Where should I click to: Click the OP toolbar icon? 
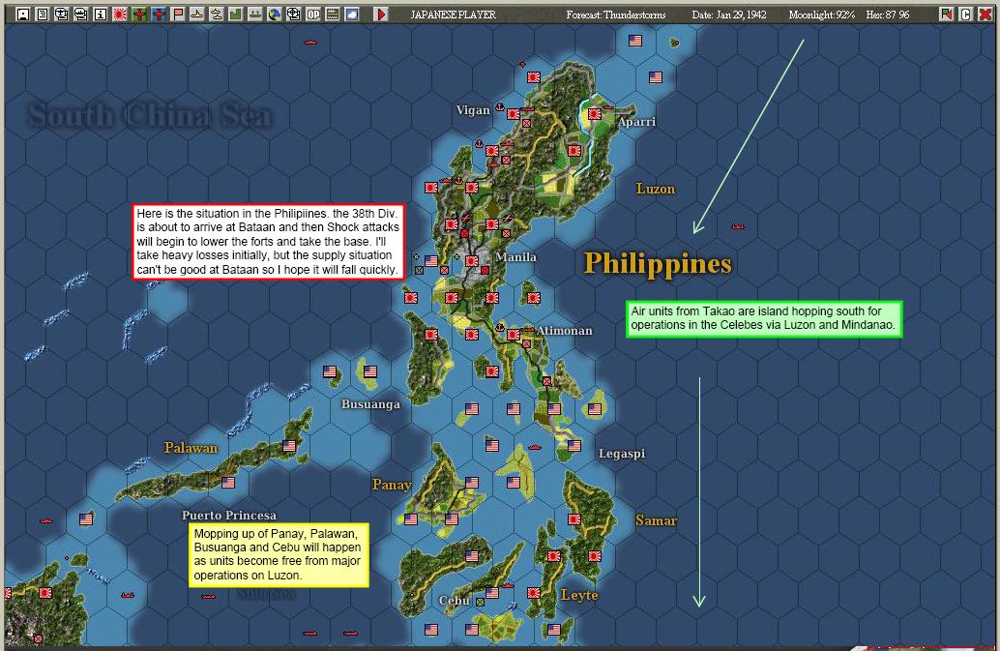point(313,15)
